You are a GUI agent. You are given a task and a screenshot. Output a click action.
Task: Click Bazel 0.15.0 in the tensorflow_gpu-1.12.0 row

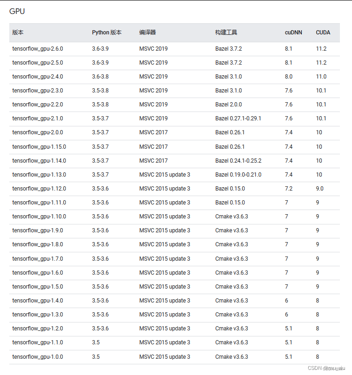pyautogui.click(x=230, y=189)
